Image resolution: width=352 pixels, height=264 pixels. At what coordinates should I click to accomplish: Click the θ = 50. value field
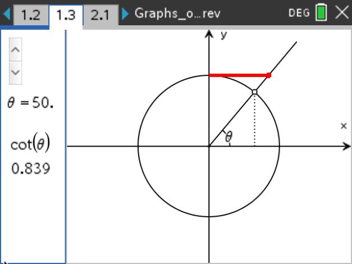point(30,104)
